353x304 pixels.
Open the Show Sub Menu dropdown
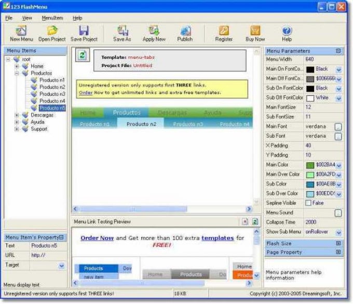tap(338, 232)
